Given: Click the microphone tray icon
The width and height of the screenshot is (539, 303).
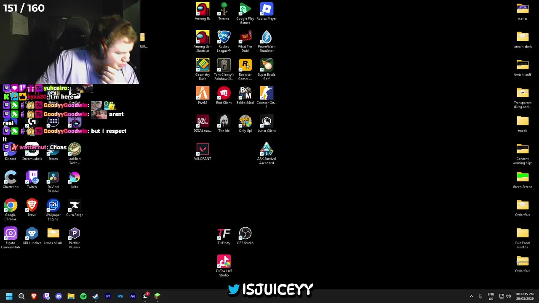Looking at the screenshot, I should click(x=480, y=296).
